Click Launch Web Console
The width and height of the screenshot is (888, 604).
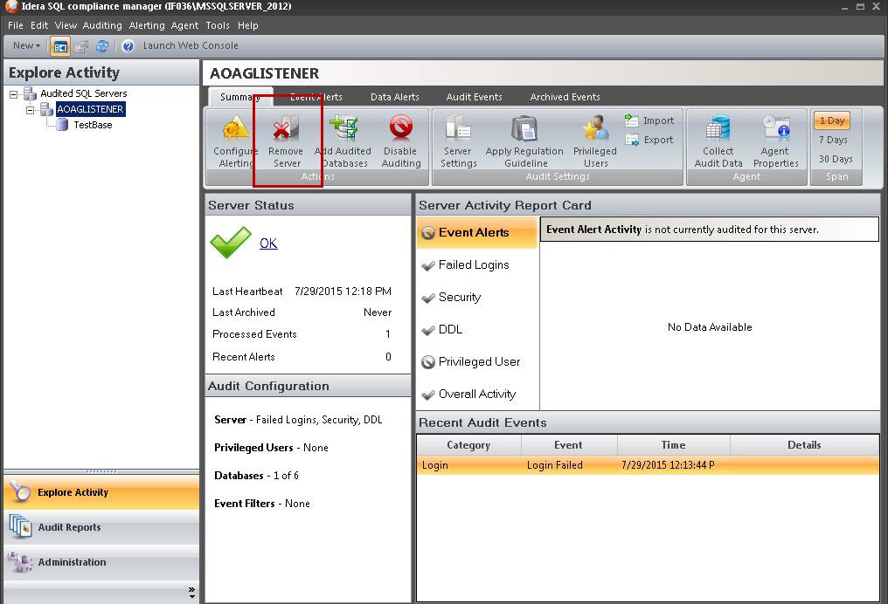coord(191,45)
